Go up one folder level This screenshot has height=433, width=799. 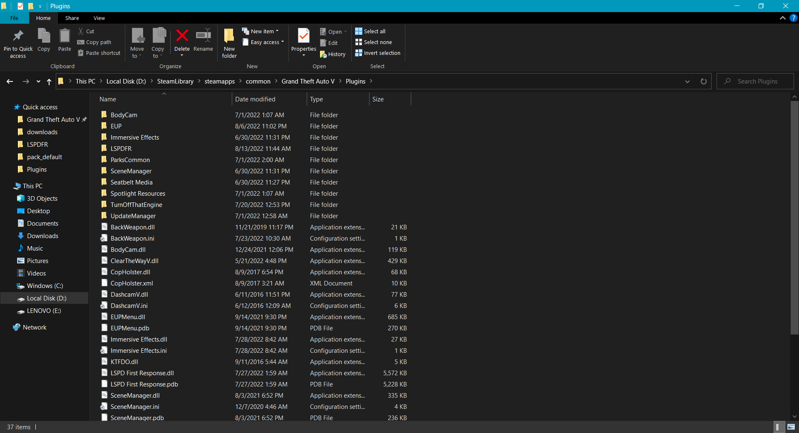[x=49, y=81]
